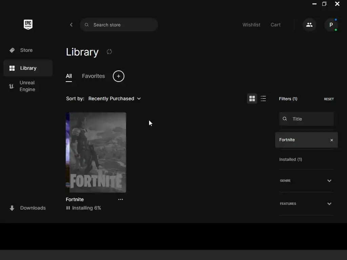The width and height of the screenshot is (347, 260).
Task: Click the Unreal Engine logo icon
Action: tap(11, 86)
